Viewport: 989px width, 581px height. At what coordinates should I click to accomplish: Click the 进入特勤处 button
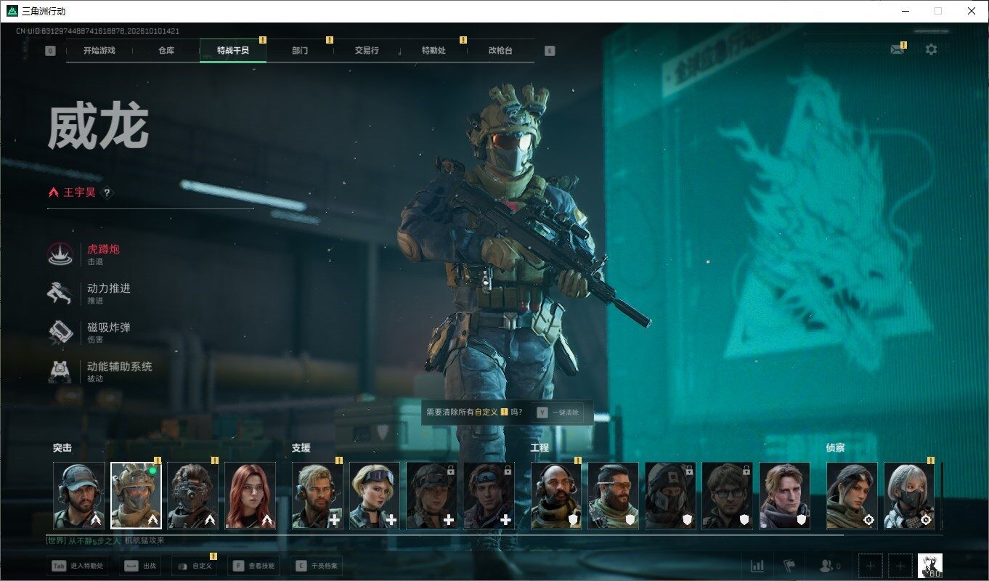point(78,566)
